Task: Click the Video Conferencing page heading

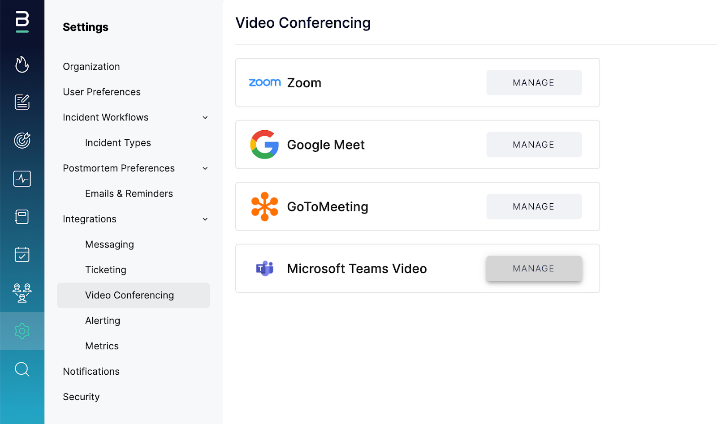Action: (303, 23)
